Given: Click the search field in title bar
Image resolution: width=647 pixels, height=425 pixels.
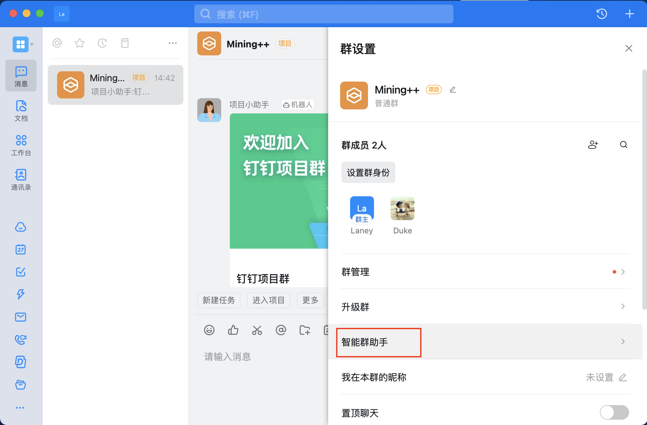Looking at the screenshot, I should pyautogui.click(x=324, y=14).
